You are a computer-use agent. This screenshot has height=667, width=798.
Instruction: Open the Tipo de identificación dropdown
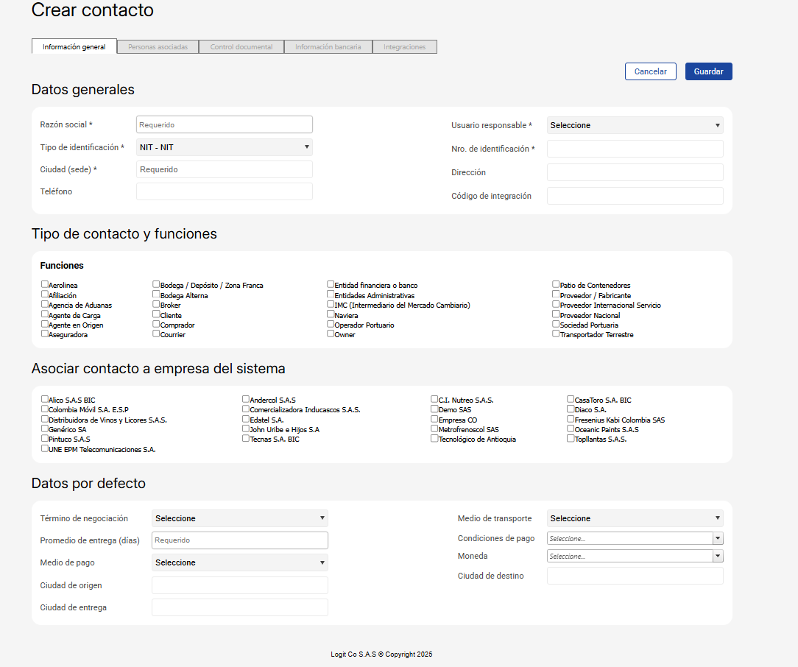225,147
